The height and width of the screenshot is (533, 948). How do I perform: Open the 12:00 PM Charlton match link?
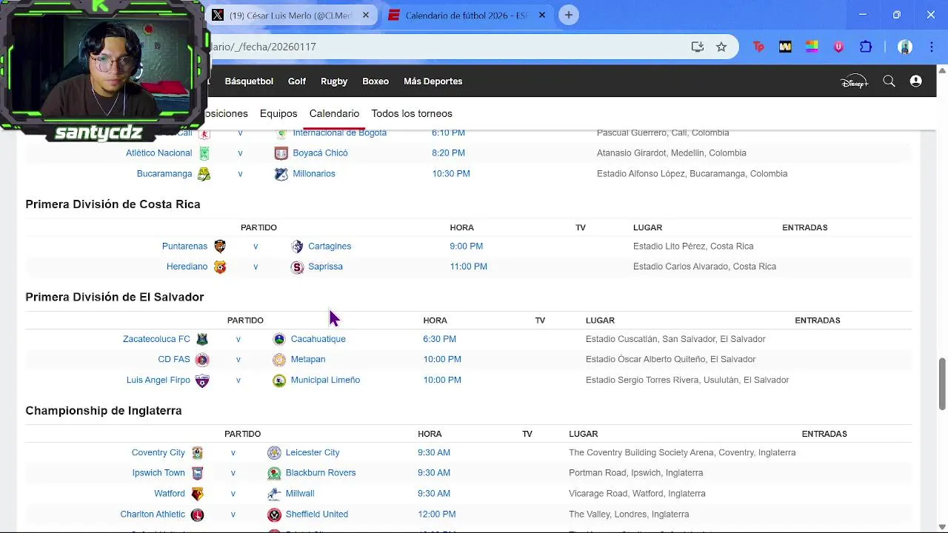coord(436,514)
